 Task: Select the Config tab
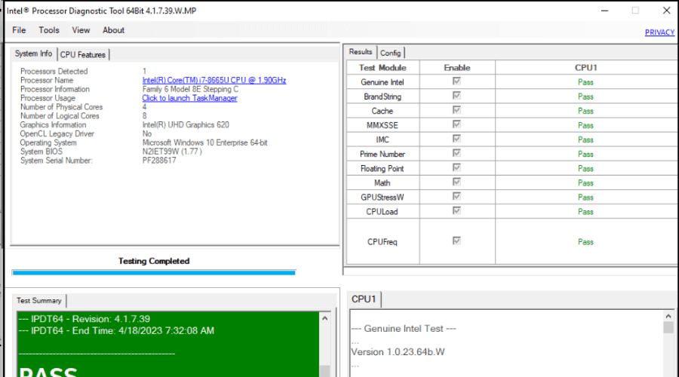(391, 53)
